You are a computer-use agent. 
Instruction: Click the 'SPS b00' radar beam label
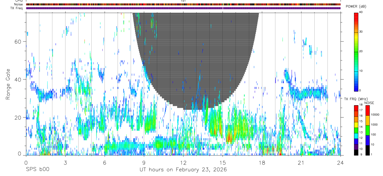37,170
